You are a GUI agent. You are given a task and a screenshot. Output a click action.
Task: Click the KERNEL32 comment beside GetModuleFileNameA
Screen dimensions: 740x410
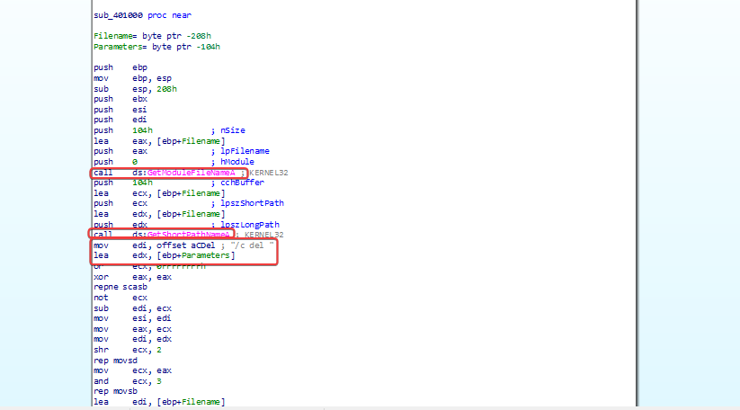(269, 174)
